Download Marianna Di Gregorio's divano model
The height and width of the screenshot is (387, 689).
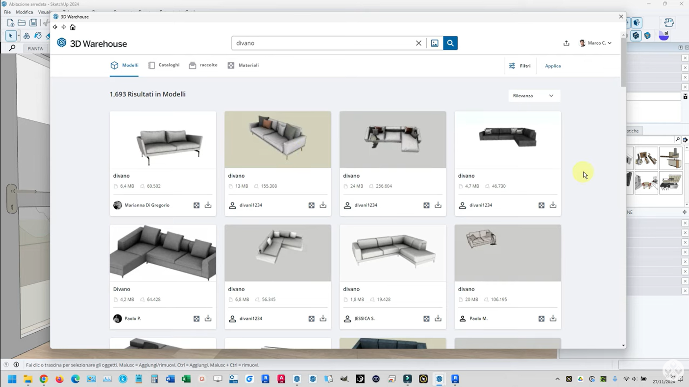click(208, 205)
